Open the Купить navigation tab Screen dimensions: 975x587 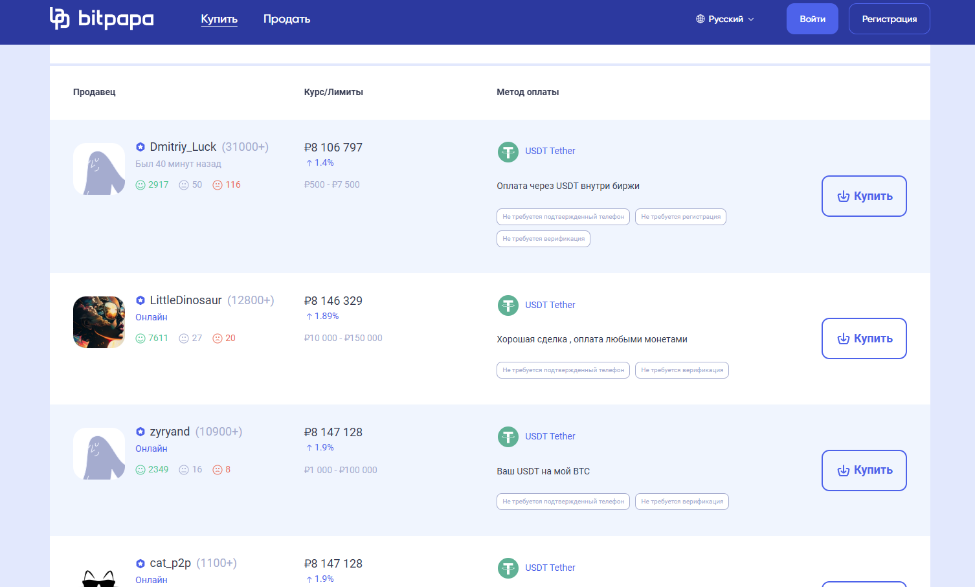(x=219, y=19)
